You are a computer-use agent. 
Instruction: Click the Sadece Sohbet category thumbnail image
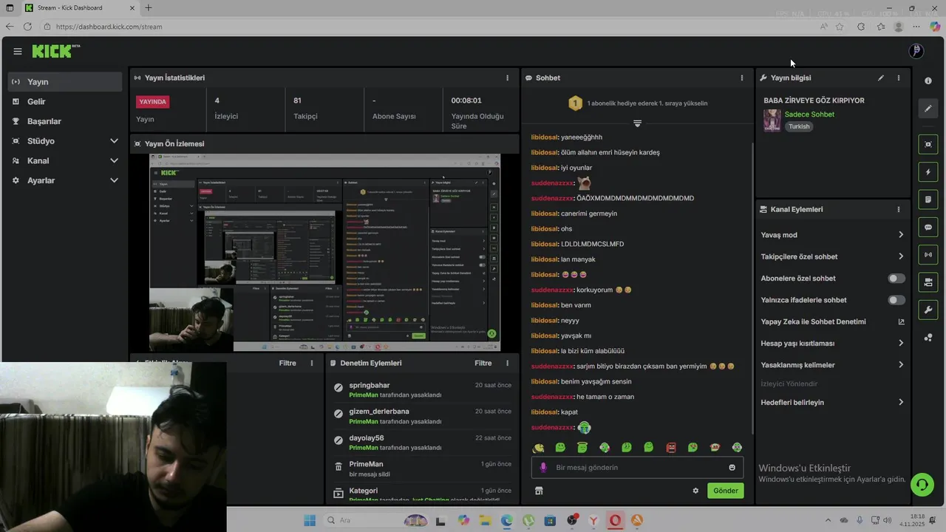click(x=772, y=120)
